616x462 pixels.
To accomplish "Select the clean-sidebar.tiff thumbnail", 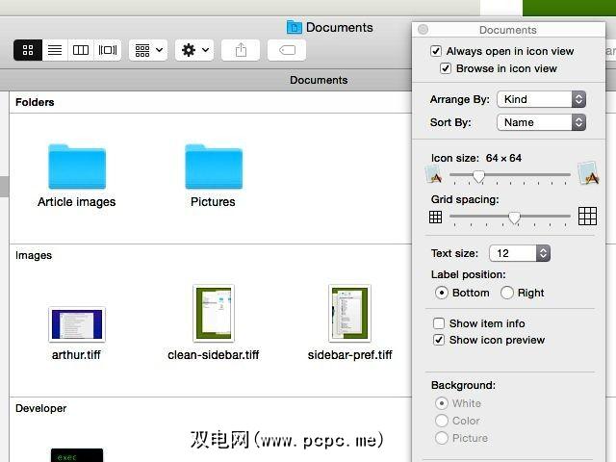I will click(x=214, y=314).
